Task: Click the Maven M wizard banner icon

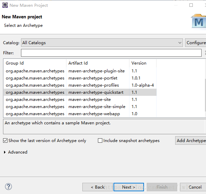Action: click(x=199, y=21)
